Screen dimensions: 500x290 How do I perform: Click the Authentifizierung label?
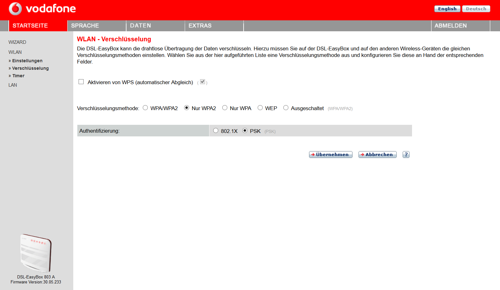click(99, 131)
